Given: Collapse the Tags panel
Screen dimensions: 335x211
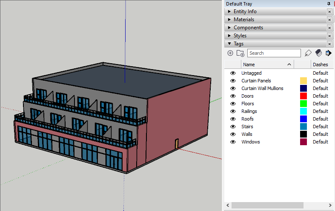Looking at the screenshot, I should (x=230, y=44).
